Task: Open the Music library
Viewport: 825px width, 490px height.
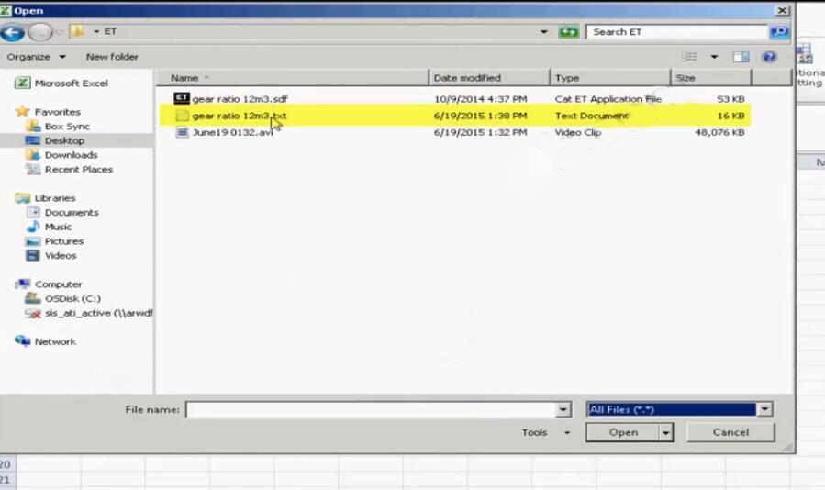Action: (58, 227)
